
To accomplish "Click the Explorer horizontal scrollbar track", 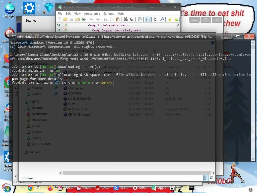I will pos(137,173).
